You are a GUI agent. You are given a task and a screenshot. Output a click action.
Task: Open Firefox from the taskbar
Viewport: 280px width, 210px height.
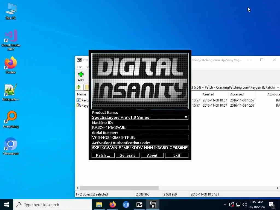pos(113,205)
